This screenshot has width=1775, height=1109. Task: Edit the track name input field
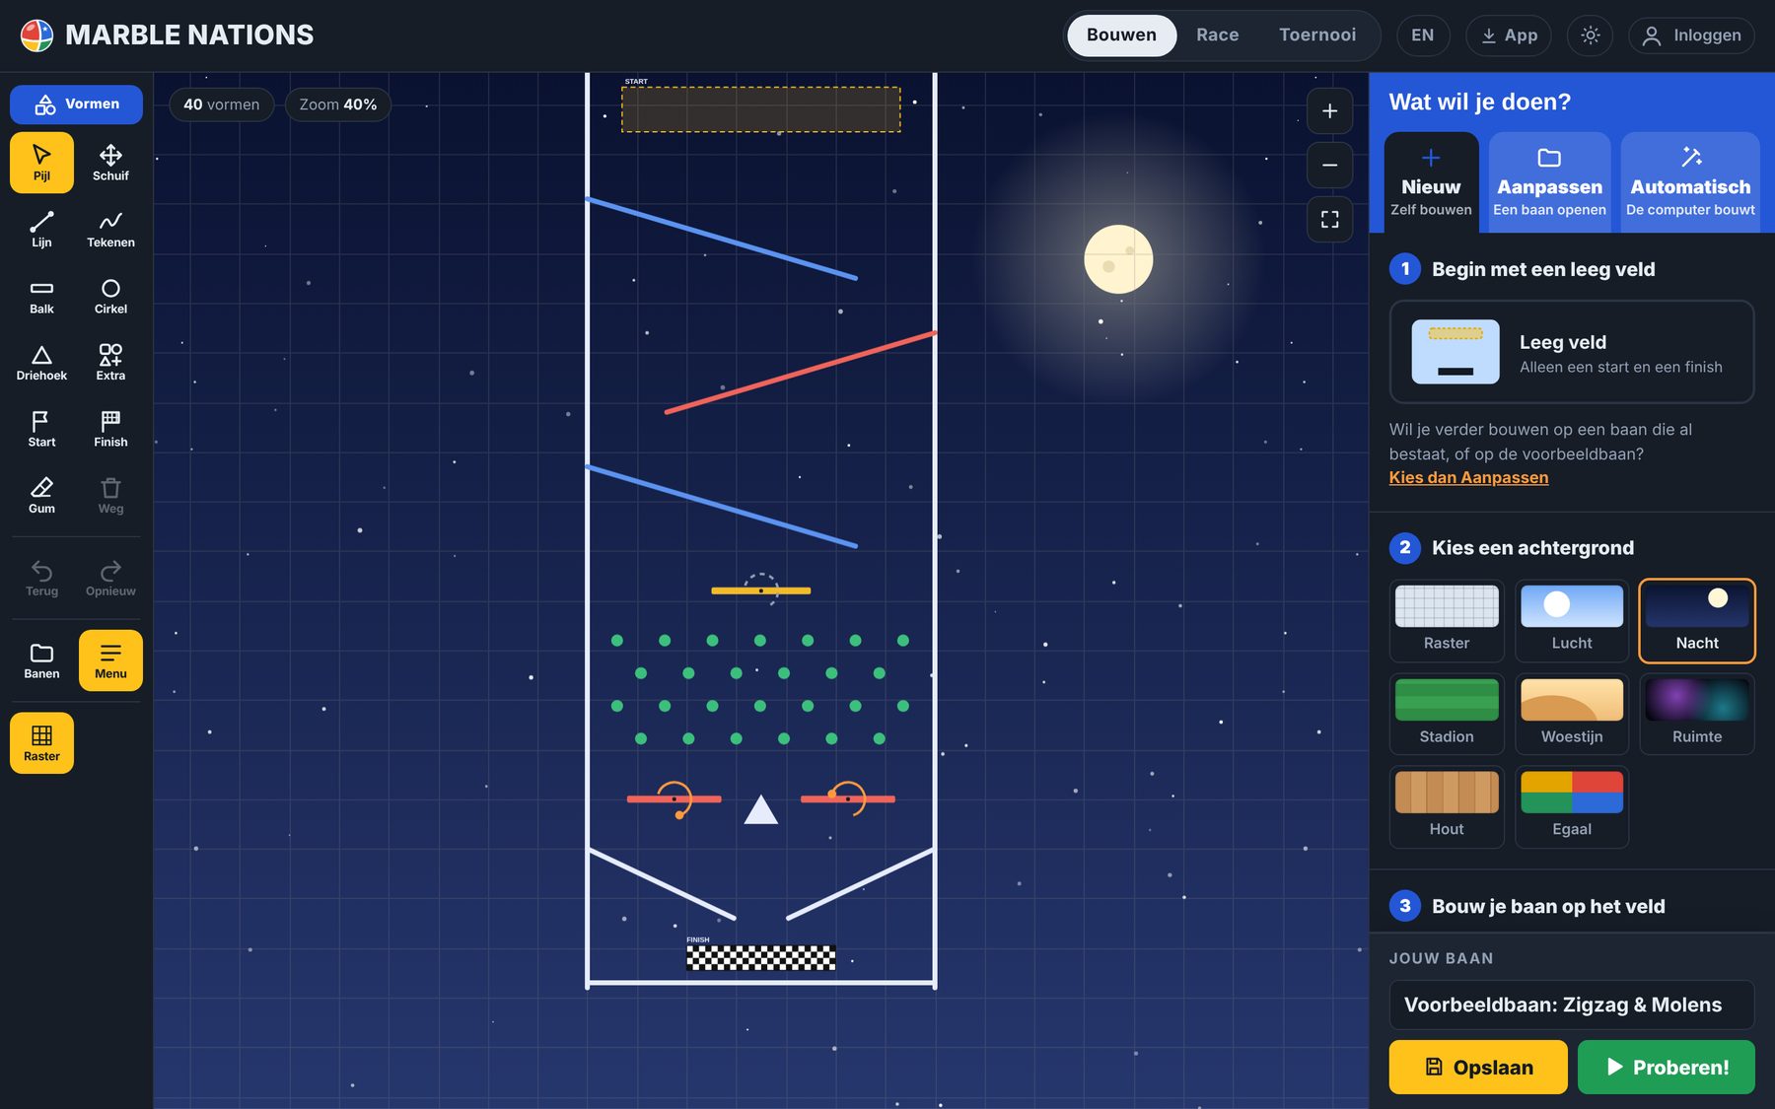click(1572, 1005)
